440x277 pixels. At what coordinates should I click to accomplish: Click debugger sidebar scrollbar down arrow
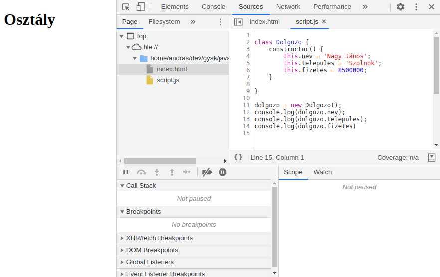274,273
